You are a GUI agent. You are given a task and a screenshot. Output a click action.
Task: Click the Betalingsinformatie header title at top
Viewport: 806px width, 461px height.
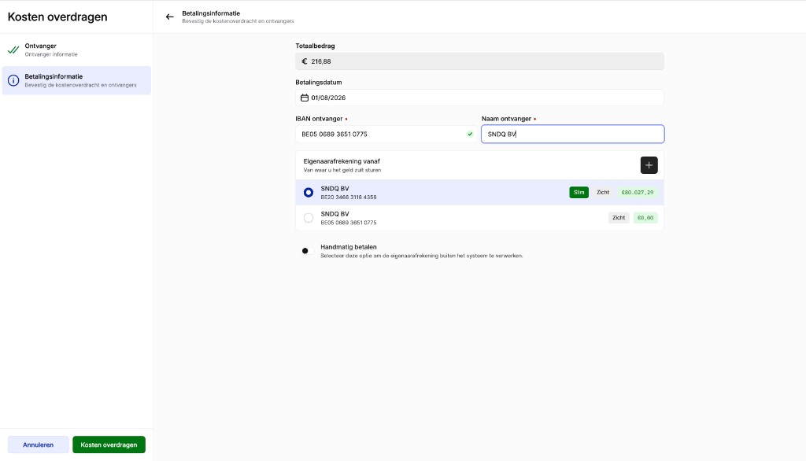coord(211,13)
